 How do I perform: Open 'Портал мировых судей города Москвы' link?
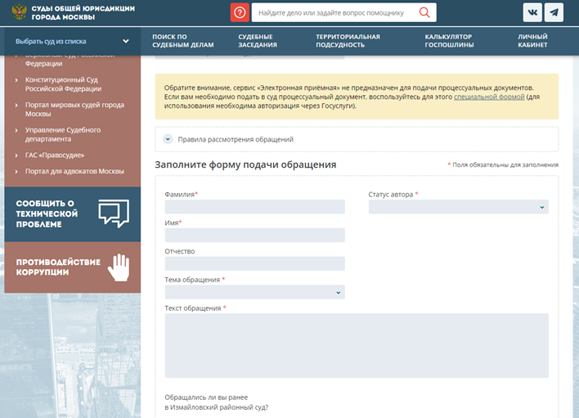(x=74, y=110)
